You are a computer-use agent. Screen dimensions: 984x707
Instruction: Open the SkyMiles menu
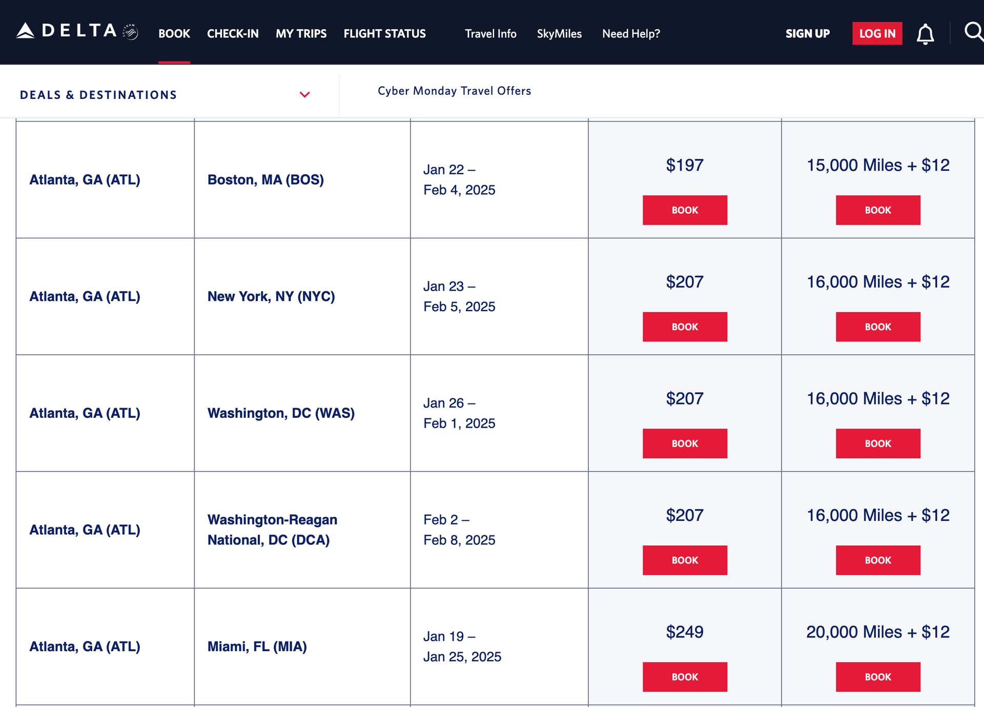click(559, 34)
